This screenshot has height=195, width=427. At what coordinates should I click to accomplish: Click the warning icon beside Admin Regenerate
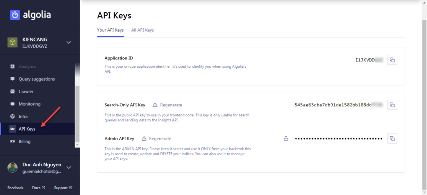click(x=144, y=138)
